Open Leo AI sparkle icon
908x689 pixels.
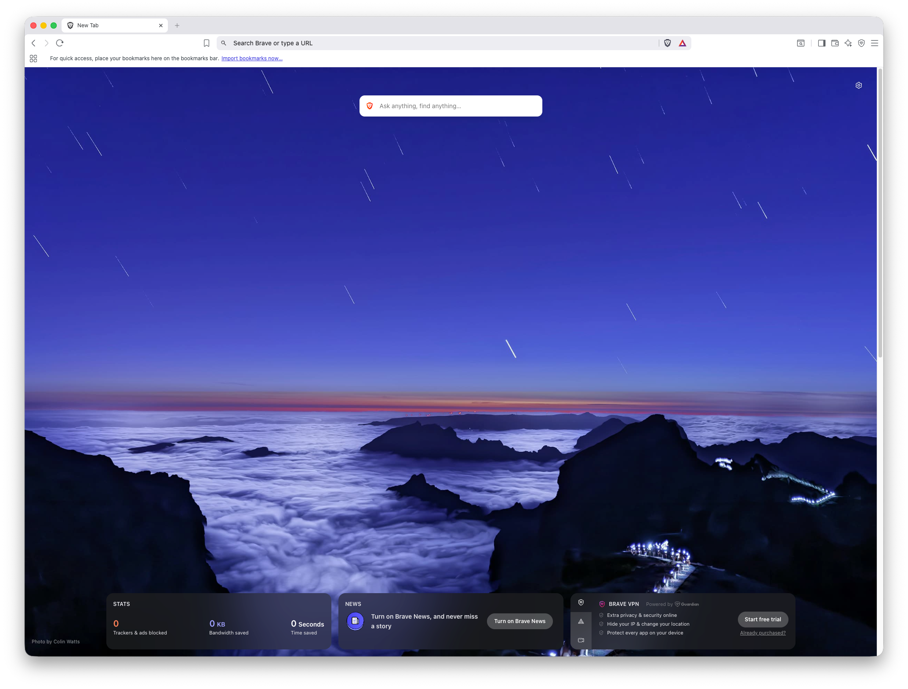[848, 43]
